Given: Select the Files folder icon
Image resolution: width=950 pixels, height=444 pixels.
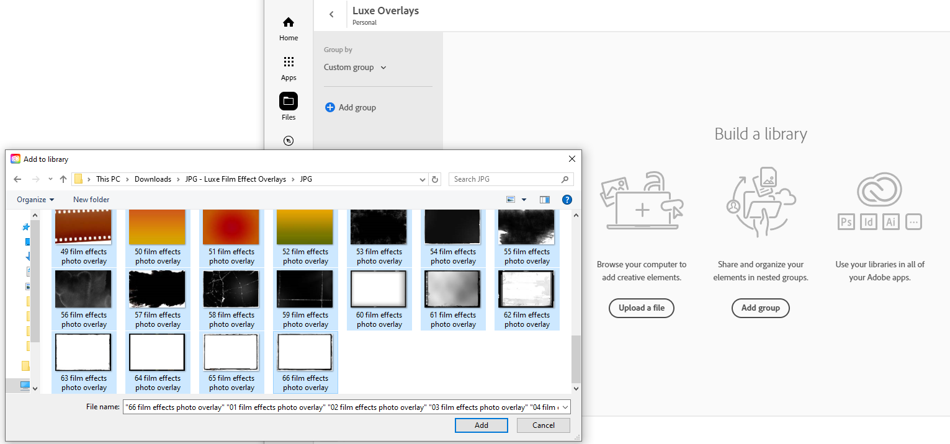Looking at the screenshot, I should coord(289,101).
